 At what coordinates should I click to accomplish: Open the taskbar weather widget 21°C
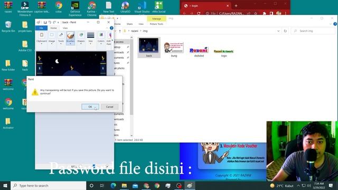(x=281, y=186)
